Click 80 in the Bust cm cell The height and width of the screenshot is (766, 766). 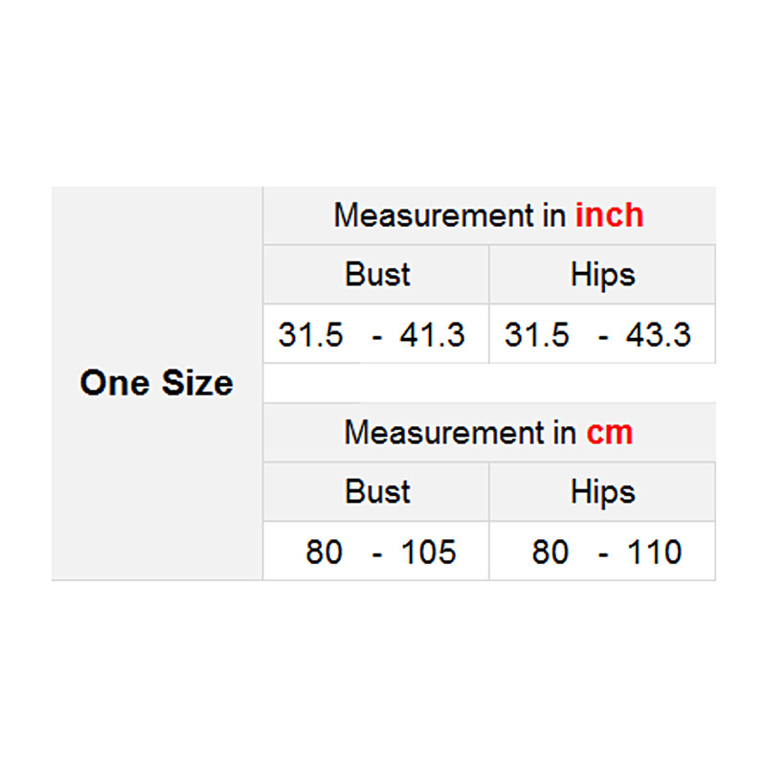[324, 552]
